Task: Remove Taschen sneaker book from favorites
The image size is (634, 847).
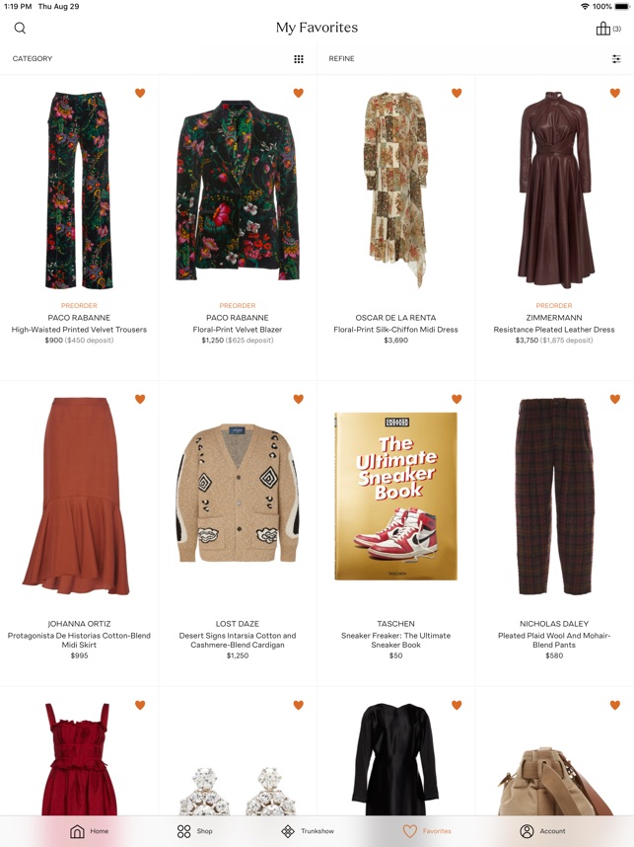Action: 457,399
